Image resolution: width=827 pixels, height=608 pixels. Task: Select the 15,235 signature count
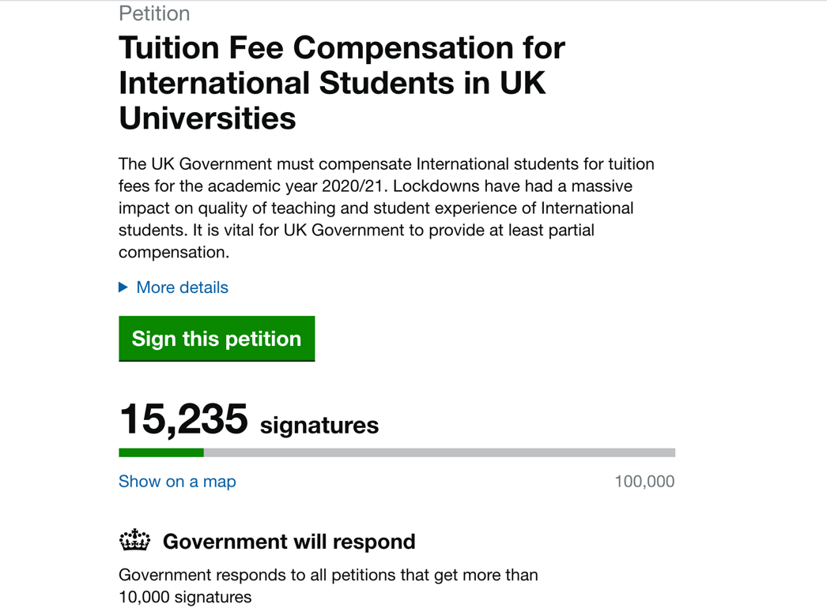183,419
